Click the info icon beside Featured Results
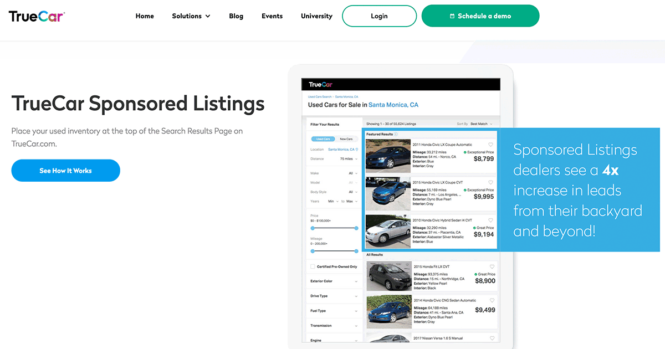Image resolution: width=665 pixels, height=349 pixels. pyautogui.click(x=396, y=134)
